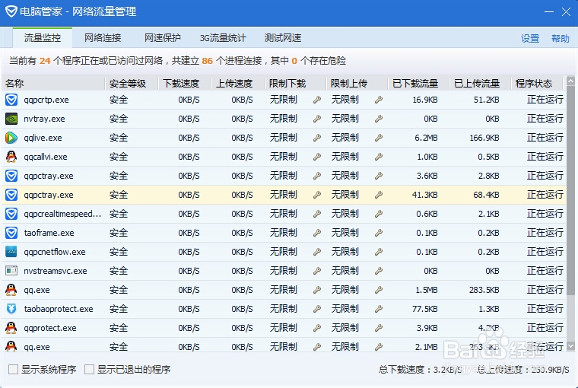Viewport: 578px width, 388px height.
Task: Click the 限制上传 column header
Action: (357, 84)
